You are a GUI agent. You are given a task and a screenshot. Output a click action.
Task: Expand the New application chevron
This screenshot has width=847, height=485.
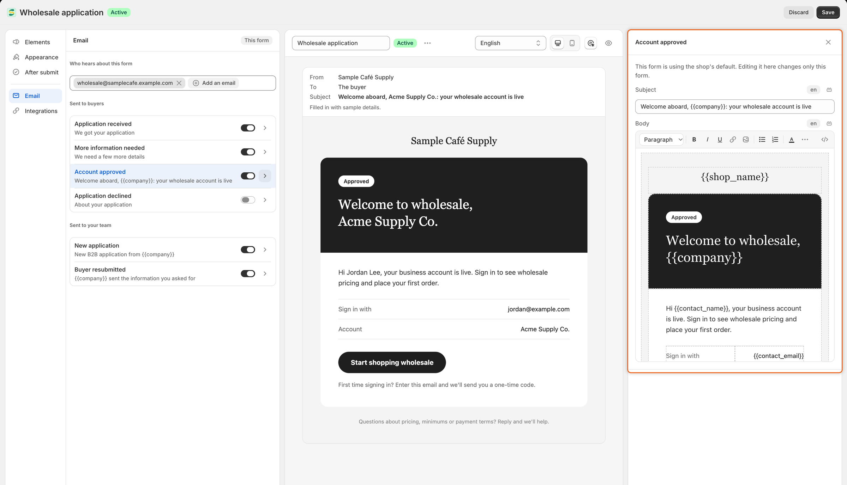pyautogui.click(x=265, y=250)
